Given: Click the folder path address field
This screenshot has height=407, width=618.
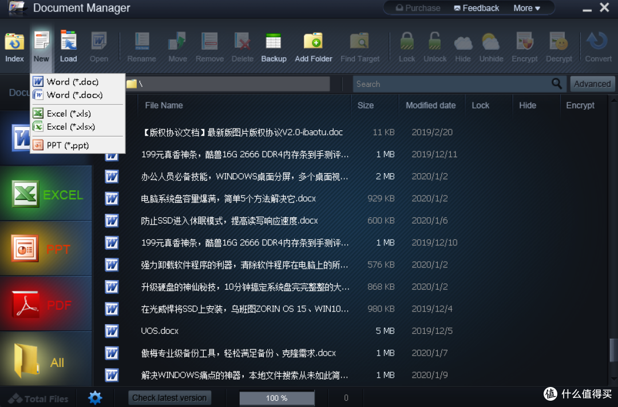Looking at the screenshot, I should click(227, 84).
